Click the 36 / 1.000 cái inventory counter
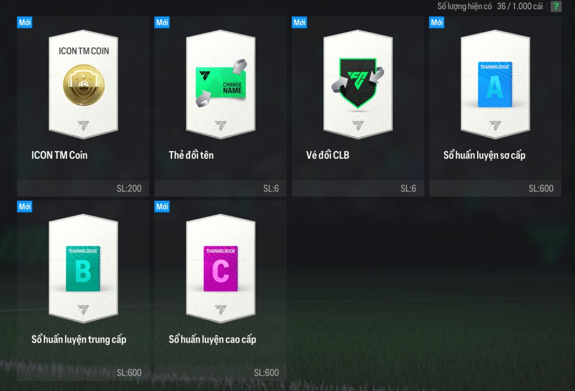Image resolution: width=575 pixels, height=391 pixels. coord(519,6)
